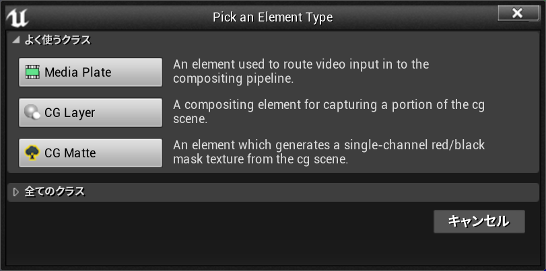Image resolution: width=546 pixels, height=271 pixels.
Task: Click empty title bar area left of the X
Action: 431,16
